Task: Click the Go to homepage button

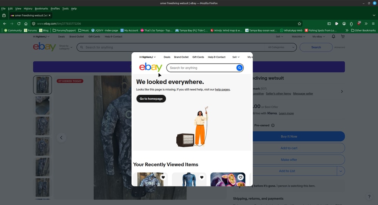Action: (x=151, y=99)
